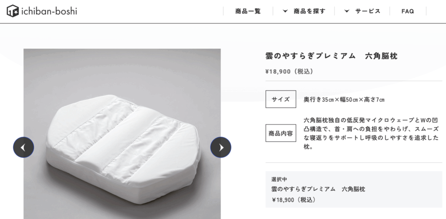Click the selected item name in gray panel
The width and height of the screenshot is (446, 219).
[318, 189]
